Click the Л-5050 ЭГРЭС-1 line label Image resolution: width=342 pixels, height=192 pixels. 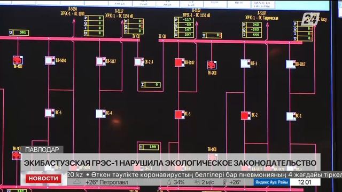pos(73,11)
